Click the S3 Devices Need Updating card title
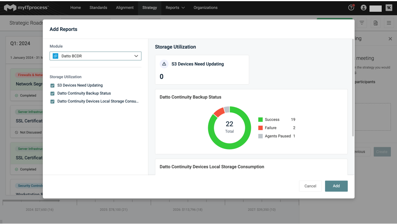 pyautogui.click(x=198, y=64)
